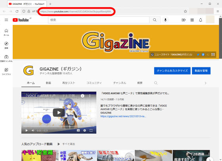
Task: Open the notifications bell
Action: click(201, 20)
